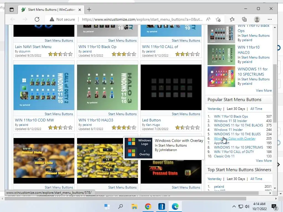Select Yesterday filter under Top Skinners
The image size is (283, 212).
click(214, 179)
